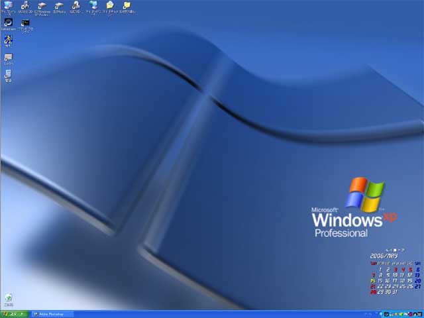Go to previous month in calendar widget
Image resolution: width=424 pixels, height=318 pixels.
(x=391, y=250)
